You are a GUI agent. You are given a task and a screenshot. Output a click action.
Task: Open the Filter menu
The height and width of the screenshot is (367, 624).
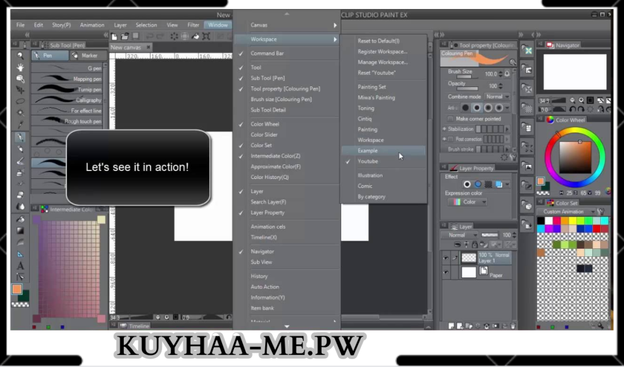click(193, 25)
